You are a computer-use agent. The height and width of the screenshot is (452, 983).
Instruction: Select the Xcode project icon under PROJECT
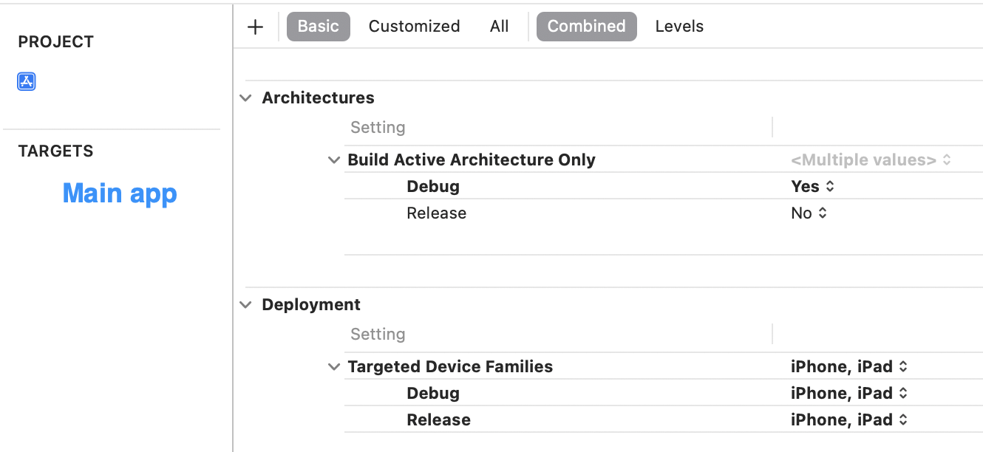coord(27,81)
